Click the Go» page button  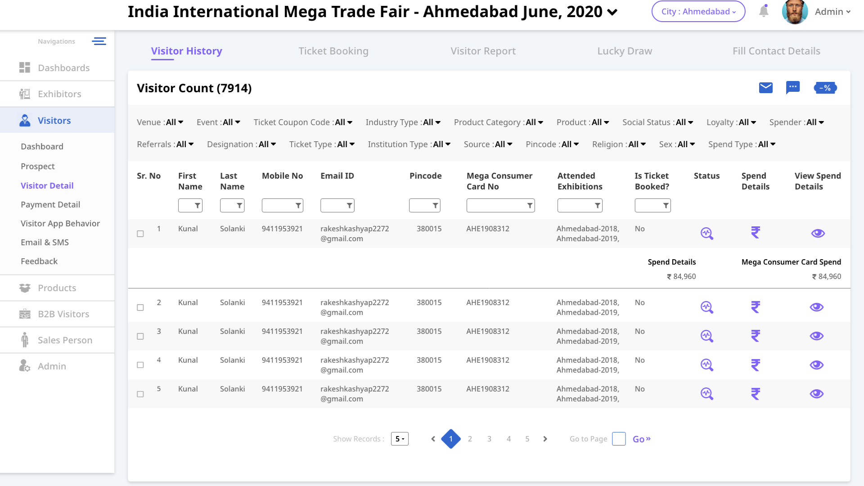point(641,439)
